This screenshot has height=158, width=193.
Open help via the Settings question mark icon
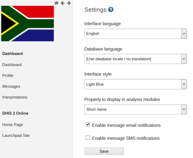tap(111, 10)
